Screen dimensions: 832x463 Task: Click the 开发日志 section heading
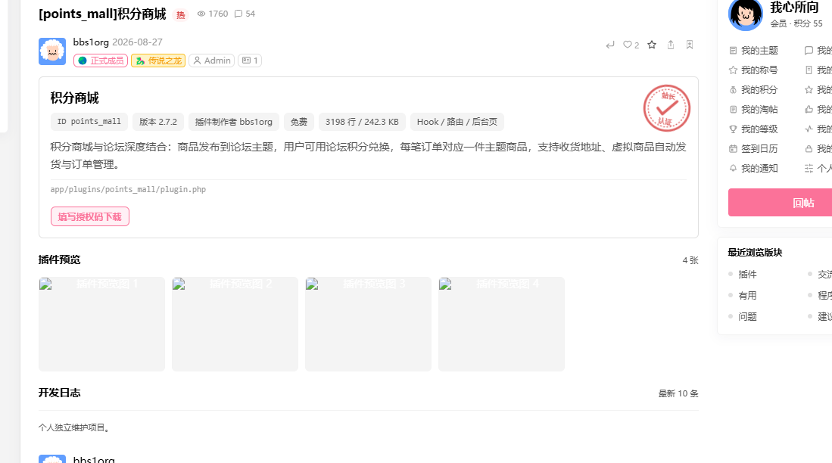pos(59,393)
